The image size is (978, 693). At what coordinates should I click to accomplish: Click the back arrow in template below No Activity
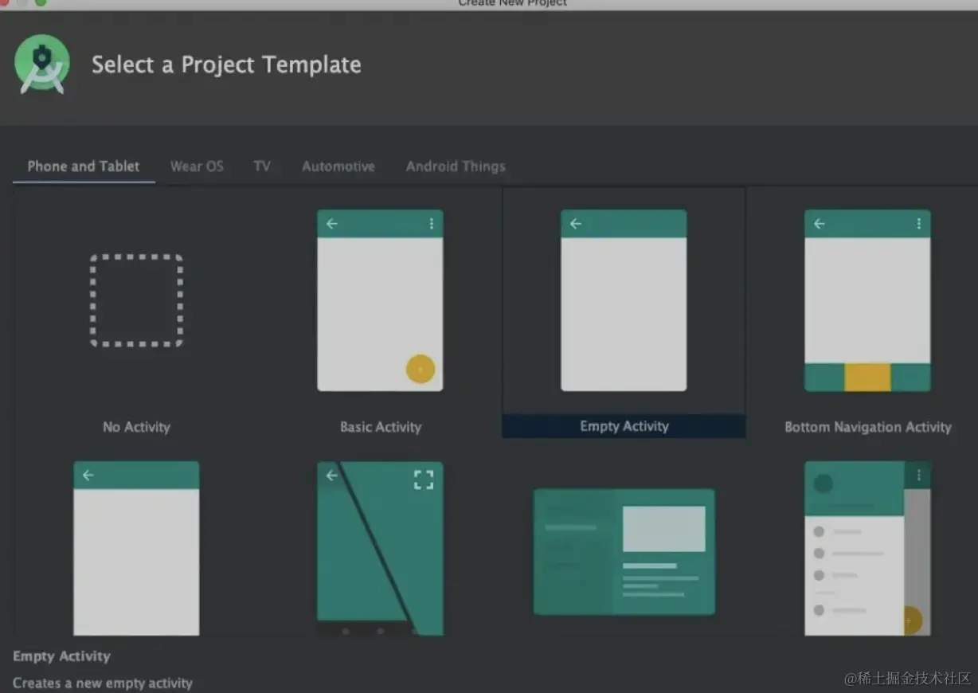(x=88, y=476)
